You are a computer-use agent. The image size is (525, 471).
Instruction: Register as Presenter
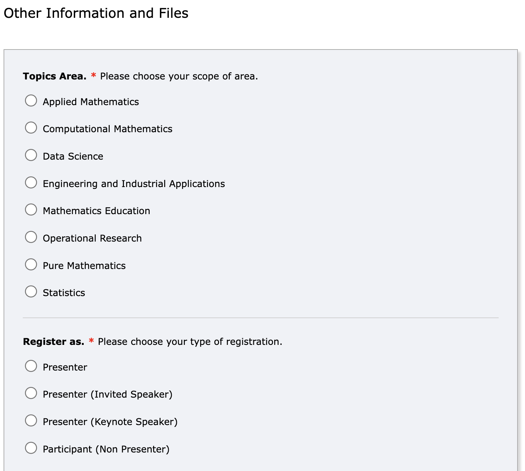31,366
